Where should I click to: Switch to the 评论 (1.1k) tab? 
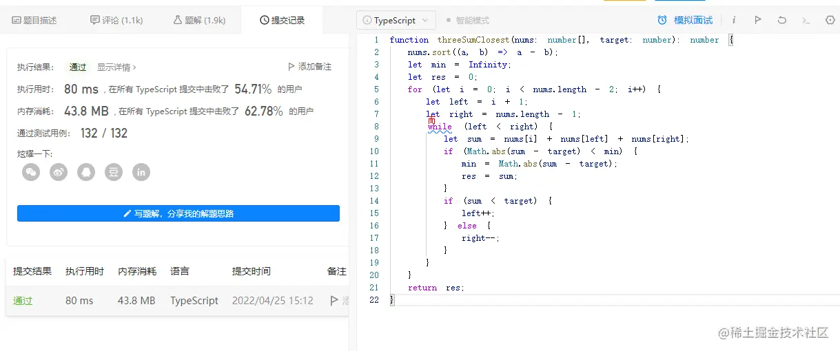[x=117, y=20]
